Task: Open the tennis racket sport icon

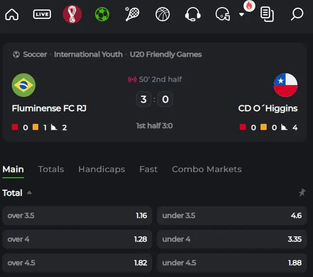Action: (132, 14)
